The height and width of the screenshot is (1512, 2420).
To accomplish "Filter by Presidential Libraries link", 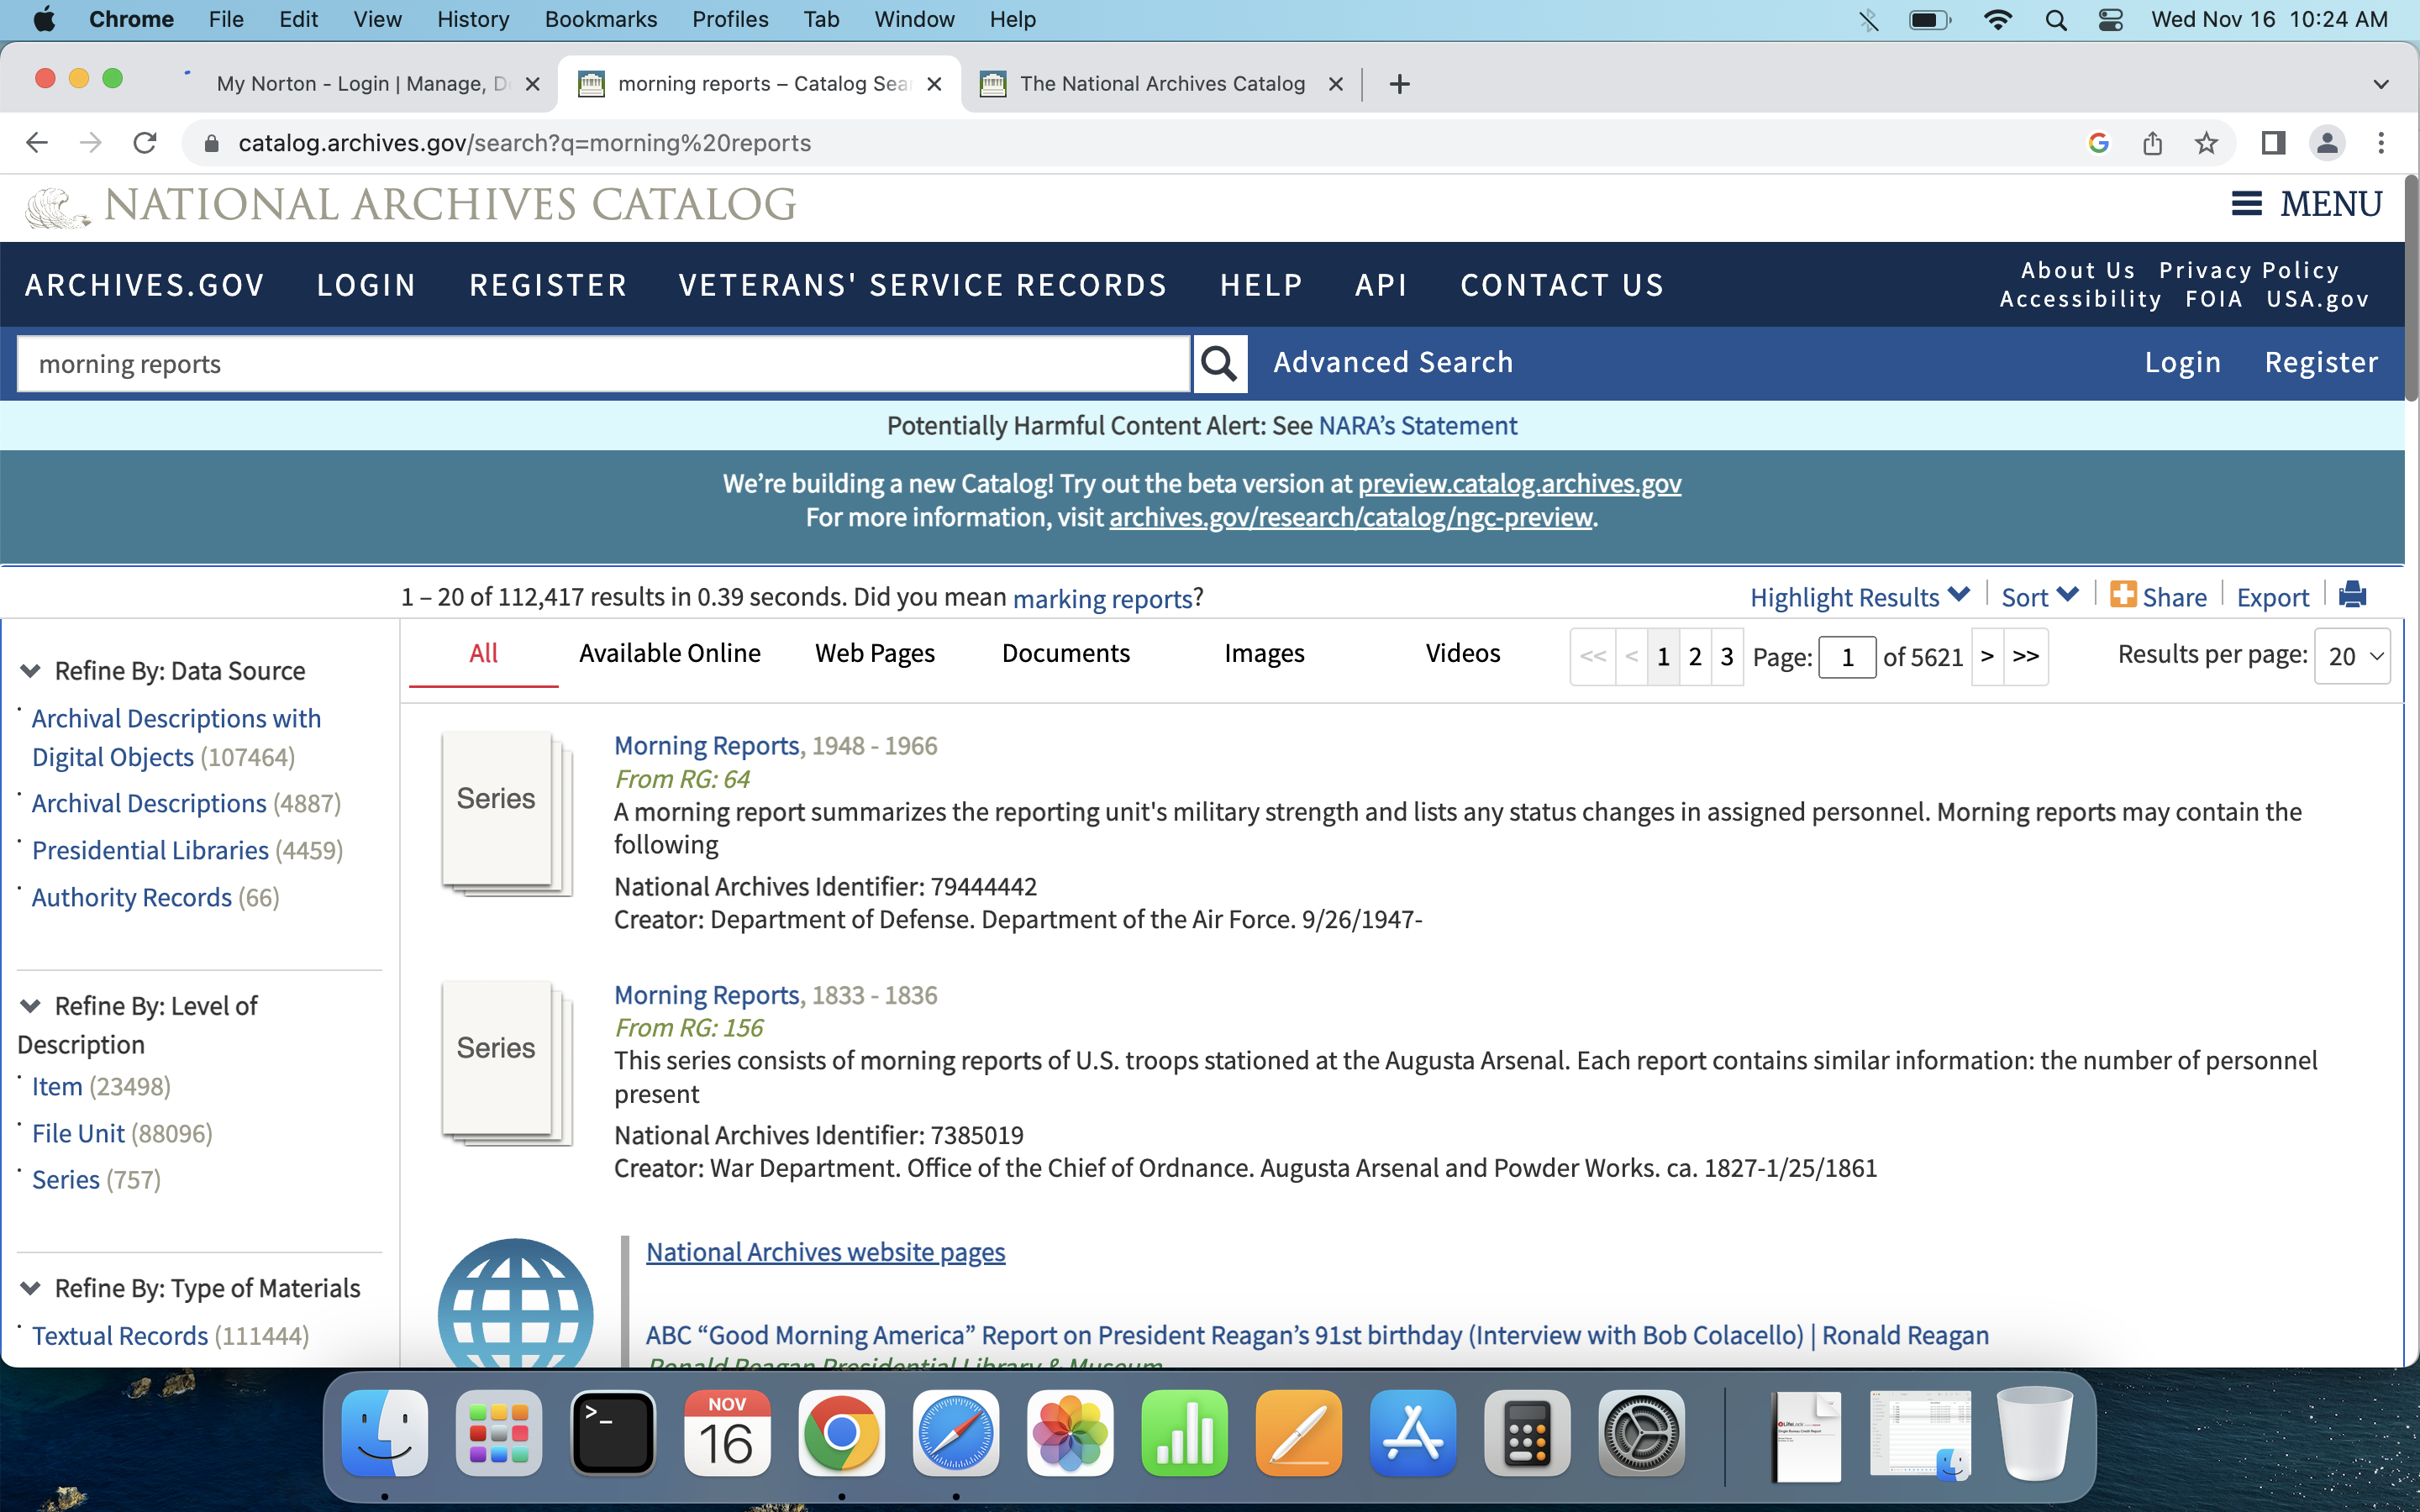I will 150,850.
